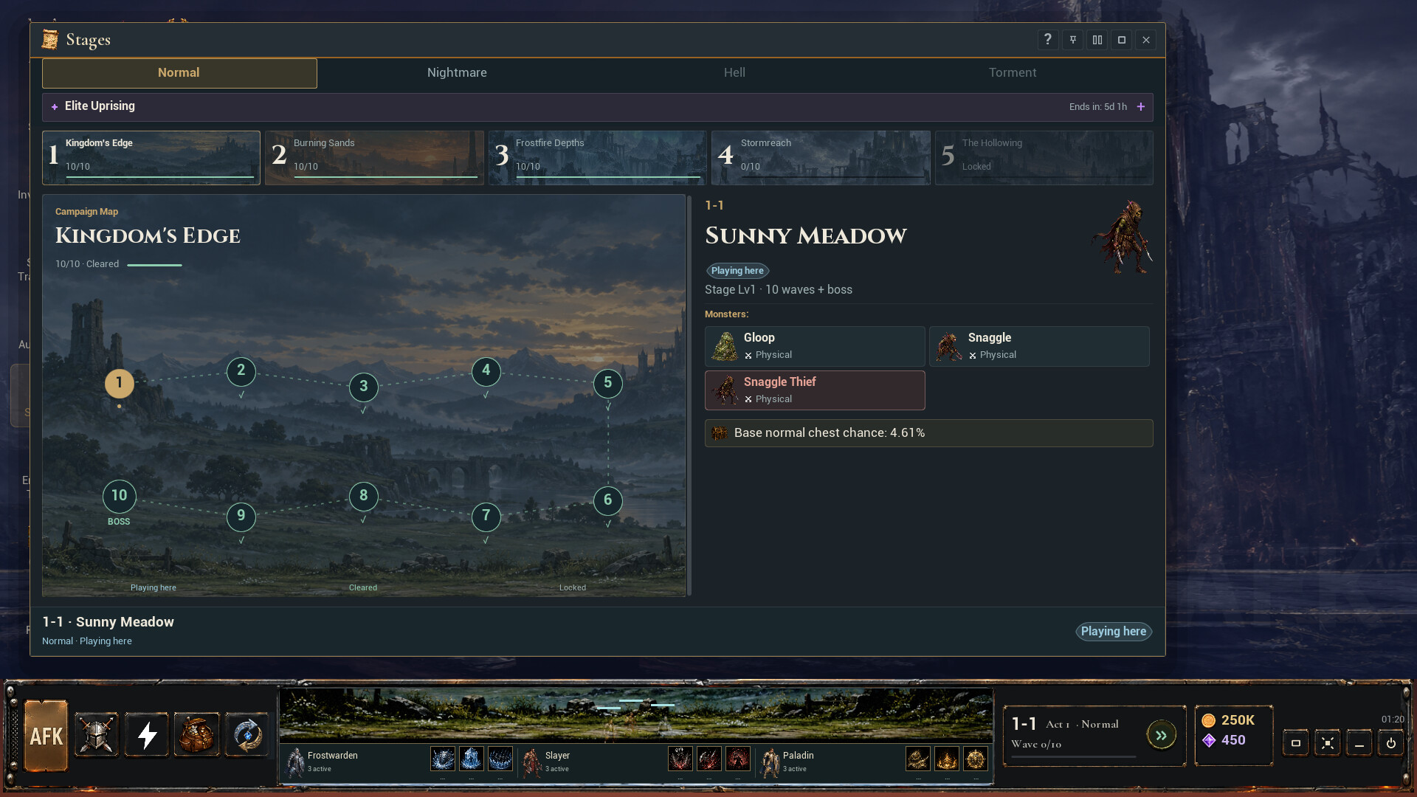Select Frostwarden's third skill icon
This screenshot has width=1417, height=797.
pyautogui.click(x=500, y=759)
